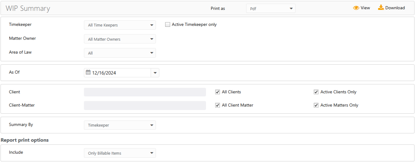Viewport: 415px width, 162px height.
Task: Open the As Of date picker arrow
Action: pos(155,73)
